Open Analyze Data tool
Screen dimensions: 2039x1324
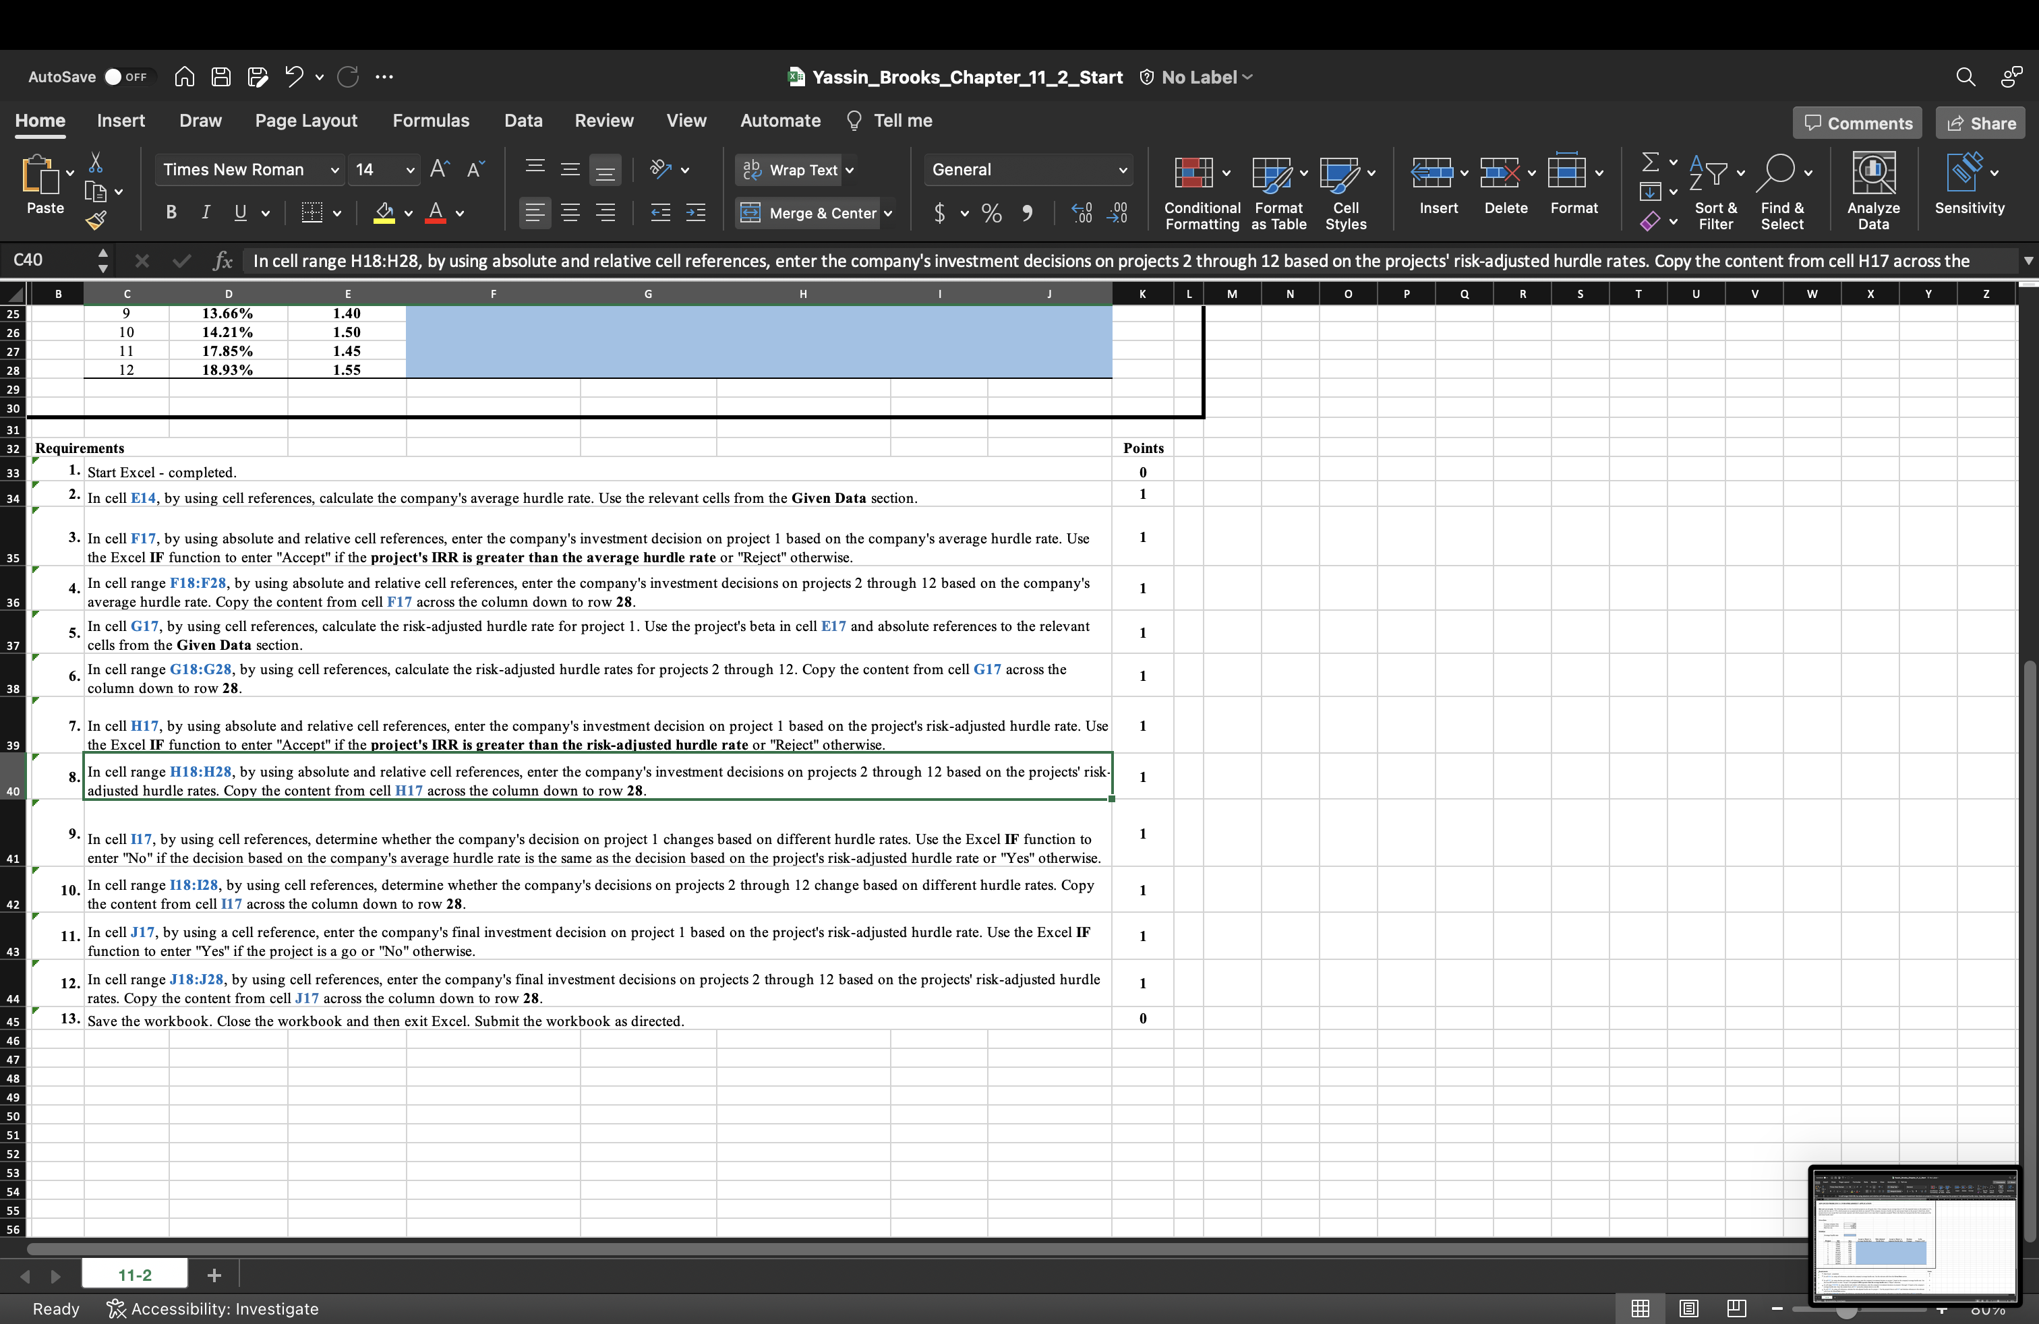(x=1873, y=190)
